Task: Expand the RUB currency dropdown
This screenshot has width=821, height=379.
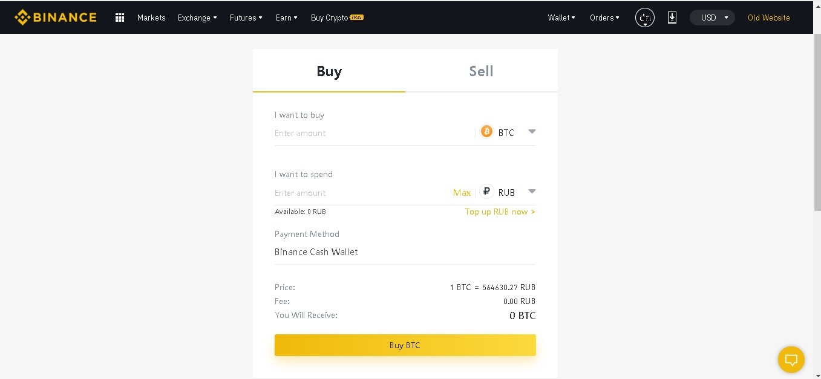Action: (x=532, y=191)
